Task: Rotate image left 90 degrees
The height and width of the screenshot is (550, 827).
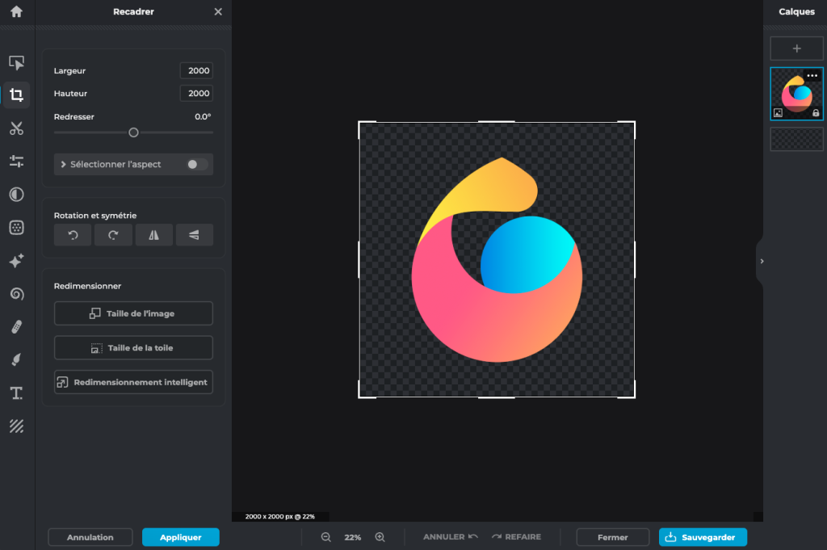Action: tap(73, 235)
